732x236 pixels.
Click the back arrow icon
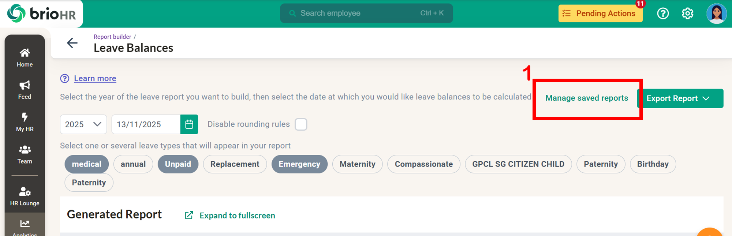point(72,43)
